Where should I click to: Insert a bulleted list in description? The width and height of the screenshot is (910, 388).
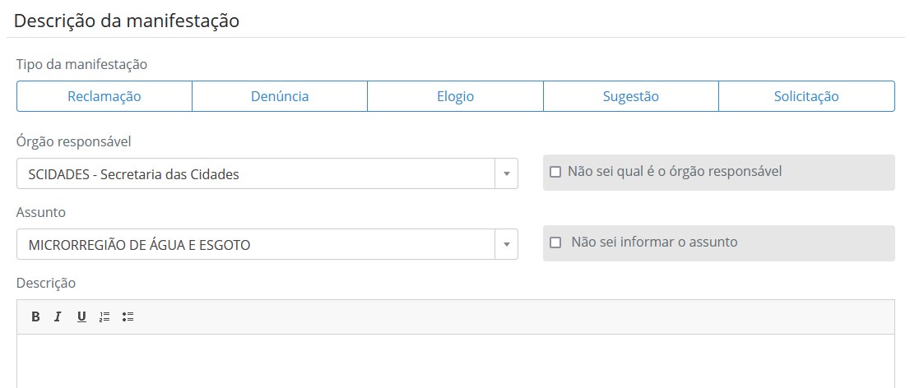tap(128, 316)
